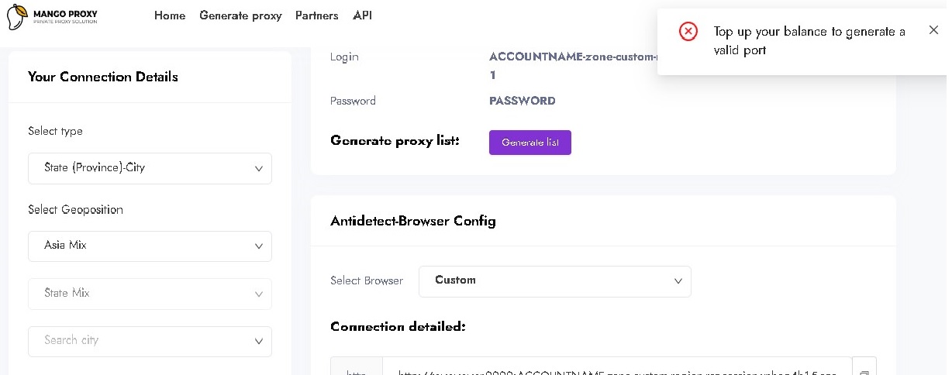Expand the State Mix dropdown
The width and height of the screenshot is (952, 375).
click(x=150, y=294)
